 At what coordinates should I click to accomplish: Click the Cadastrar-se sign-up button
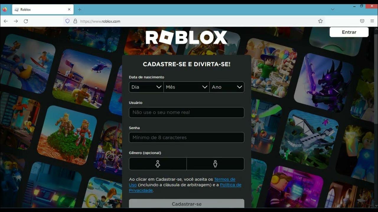187,203
